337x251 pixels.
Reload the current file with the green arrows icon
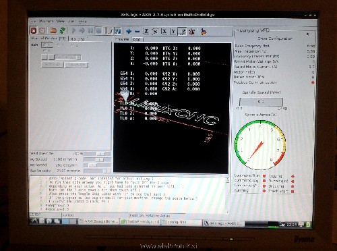coord(62,30)
